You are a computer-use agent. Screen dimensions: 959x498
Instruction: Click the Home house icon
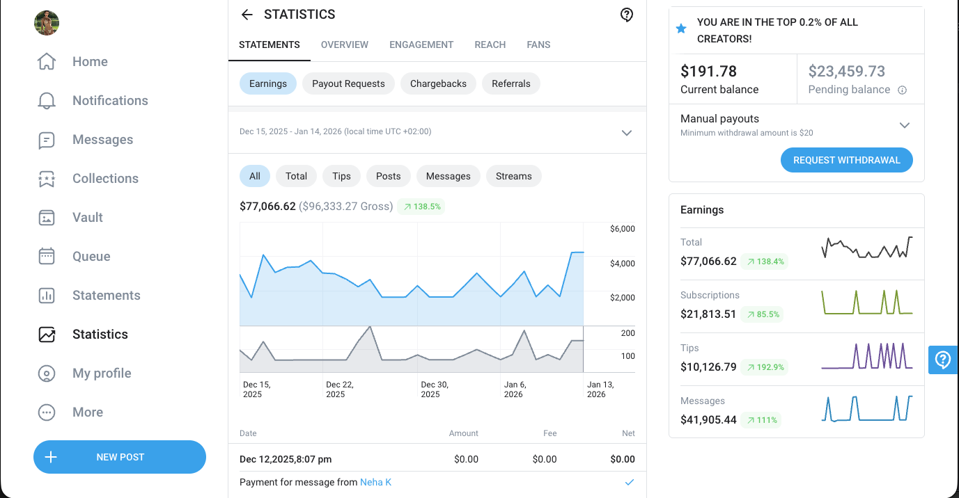47,61
